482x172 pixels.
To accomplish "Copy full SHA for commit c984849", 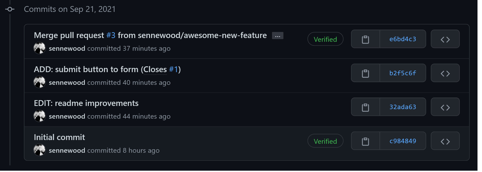I will tap(365, 141).
